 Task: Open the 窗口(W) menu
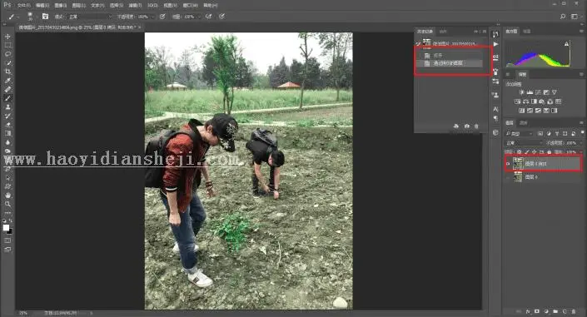[x=191, y=6]
